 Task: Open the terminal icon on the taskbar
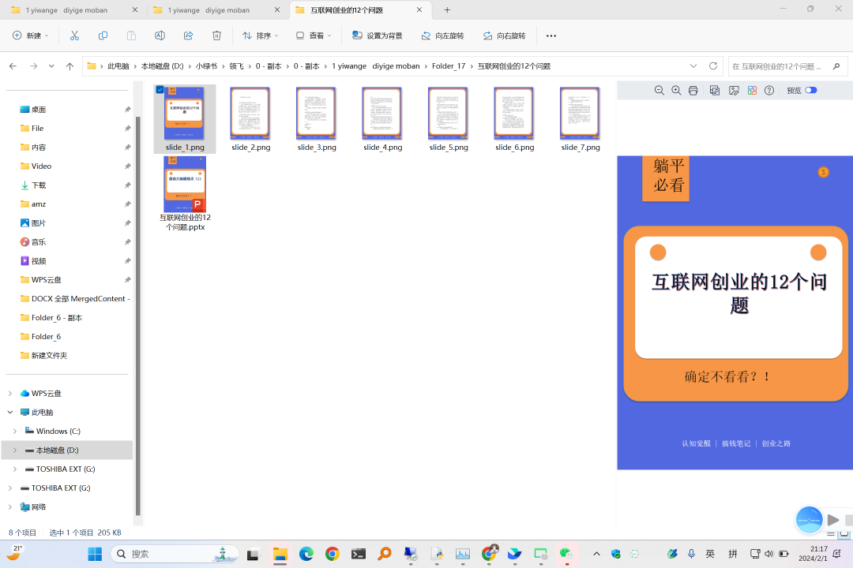pos(359,554)
